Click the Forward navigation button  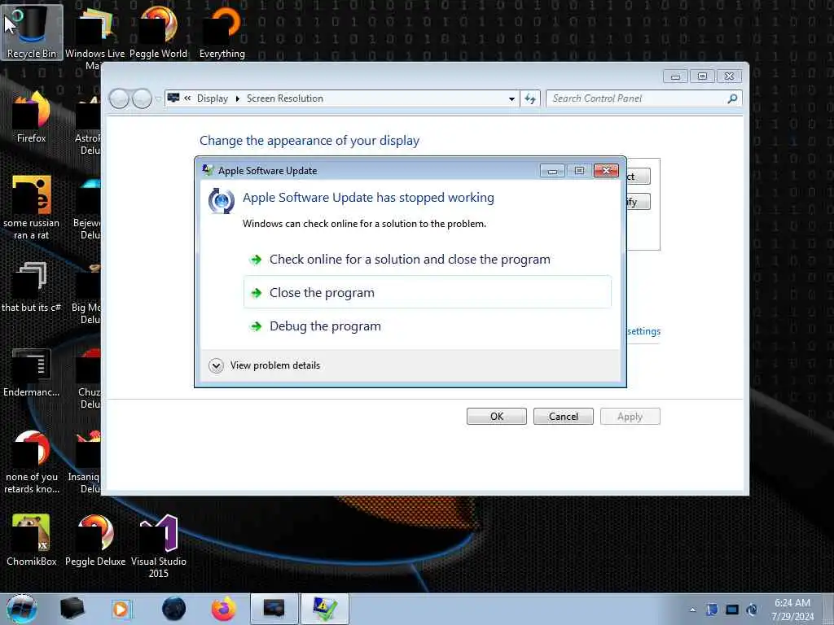pyautogui.click(x=142, y=98)
